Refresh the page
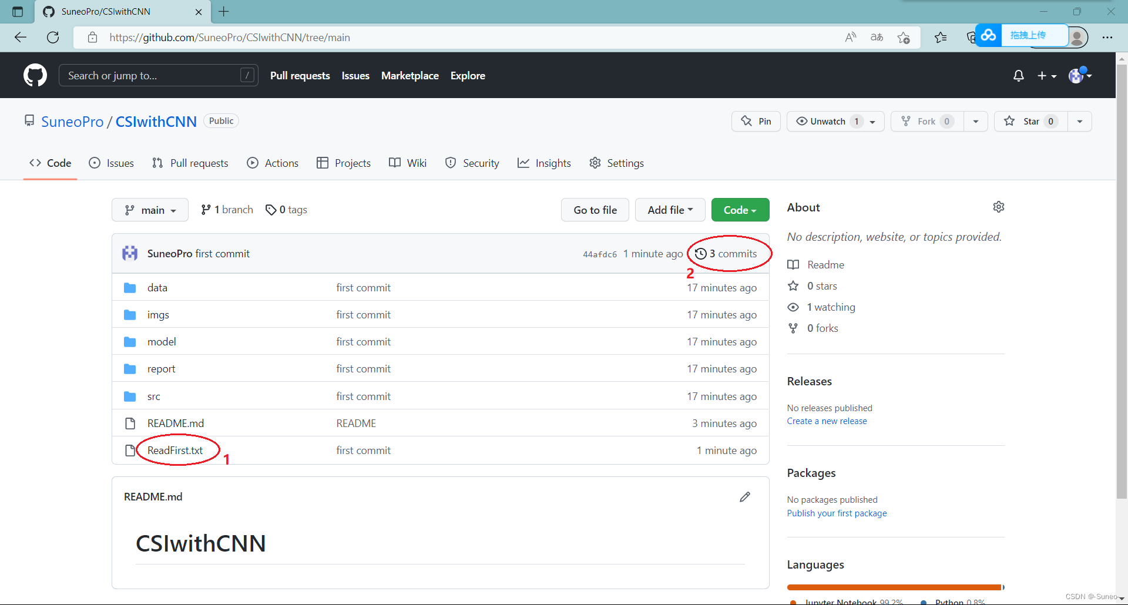 (x=53, y=38)
